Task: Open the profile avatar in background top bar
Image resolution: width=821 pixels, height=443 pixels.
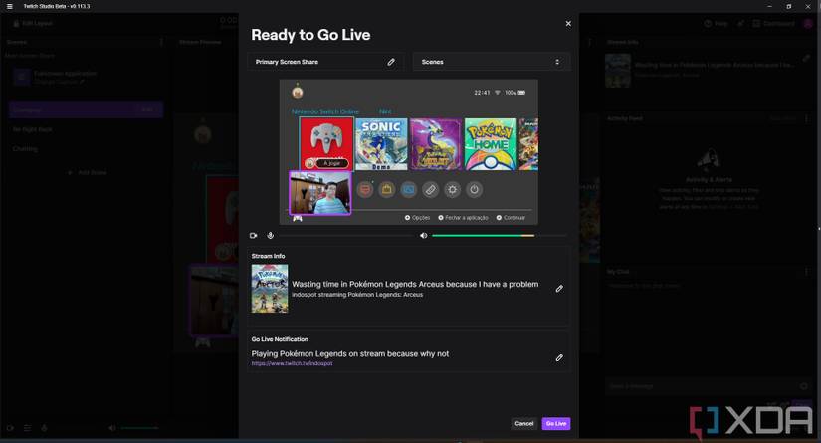Action: click(808, 24)
